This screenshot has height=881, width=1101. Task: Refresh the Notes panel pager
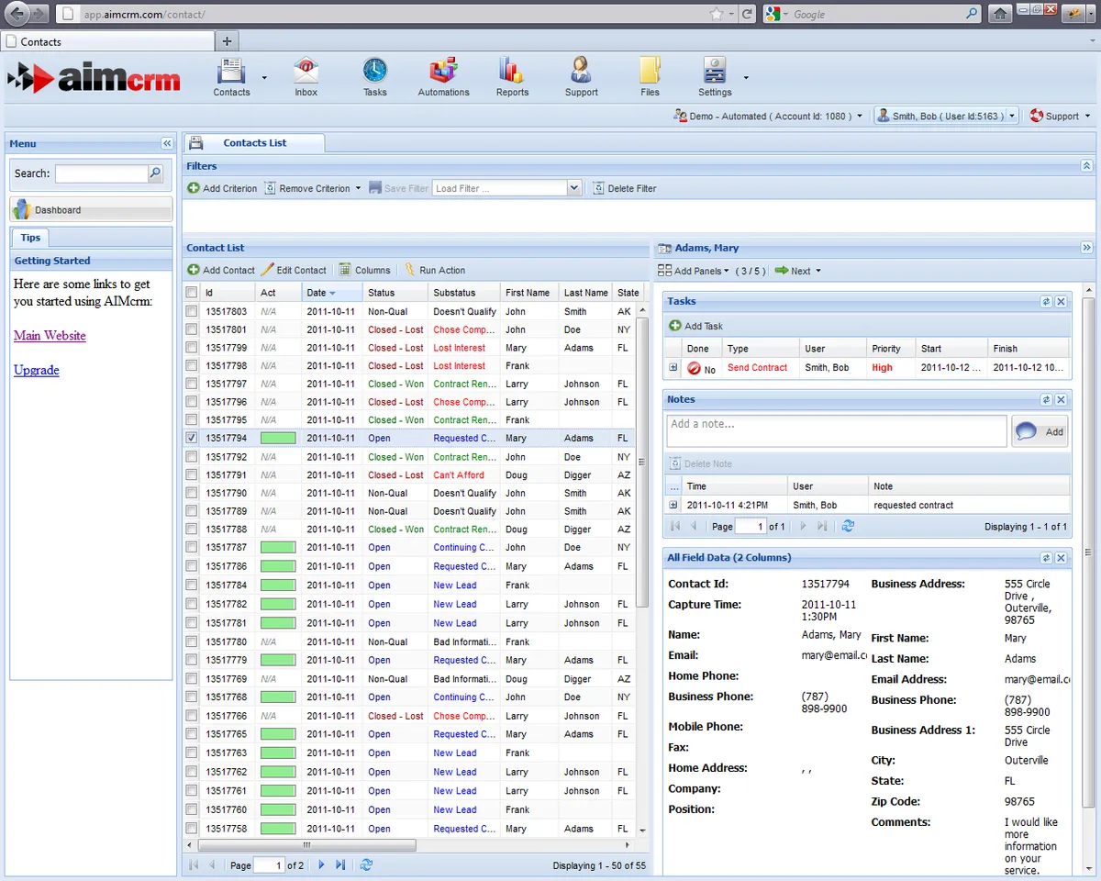(x=848, y=526)
